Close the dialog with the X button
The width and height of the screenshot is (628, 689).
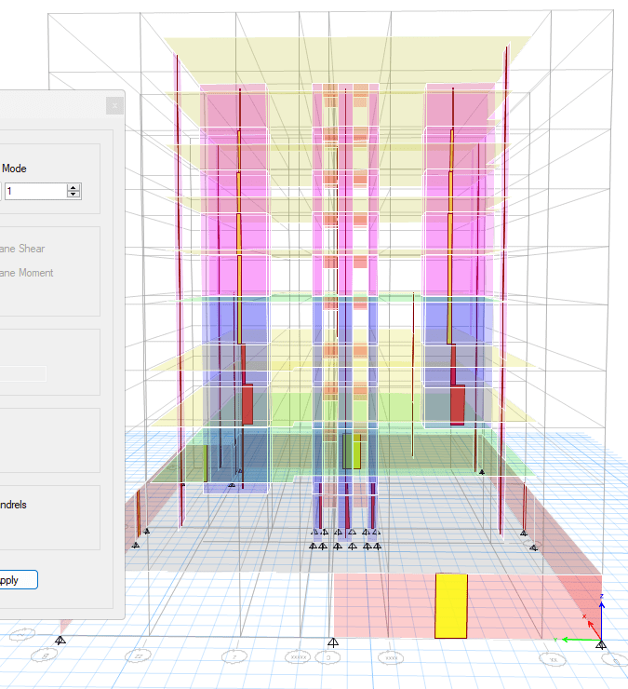pyautogui.click(x=114, y=105)
